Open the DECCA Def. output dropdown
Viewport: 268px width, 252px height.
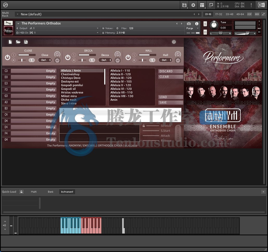point(105,60)
